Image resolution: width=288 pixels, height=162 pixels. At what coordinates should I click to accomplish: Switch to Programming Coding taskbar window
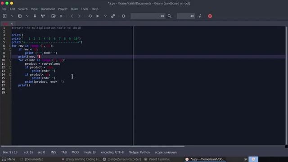pyautogui.click(x=81, y=159)
